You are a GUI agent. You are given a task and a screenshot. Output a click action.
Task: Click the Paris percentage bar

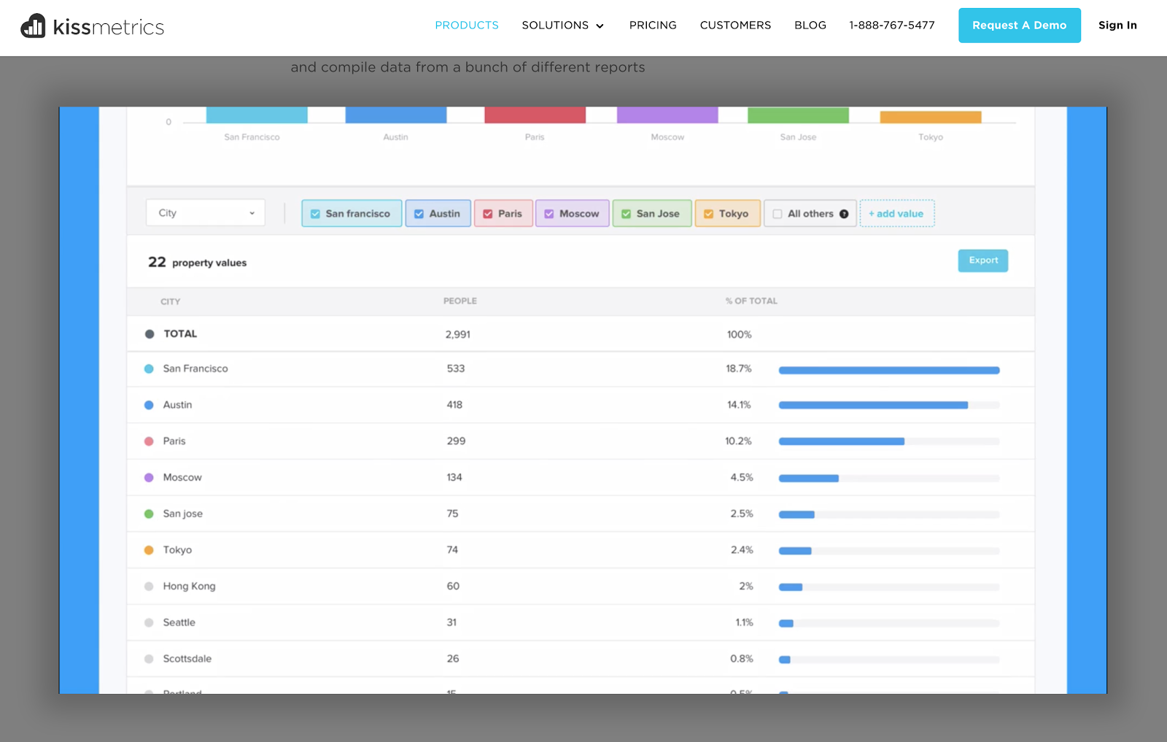(842, 441)
